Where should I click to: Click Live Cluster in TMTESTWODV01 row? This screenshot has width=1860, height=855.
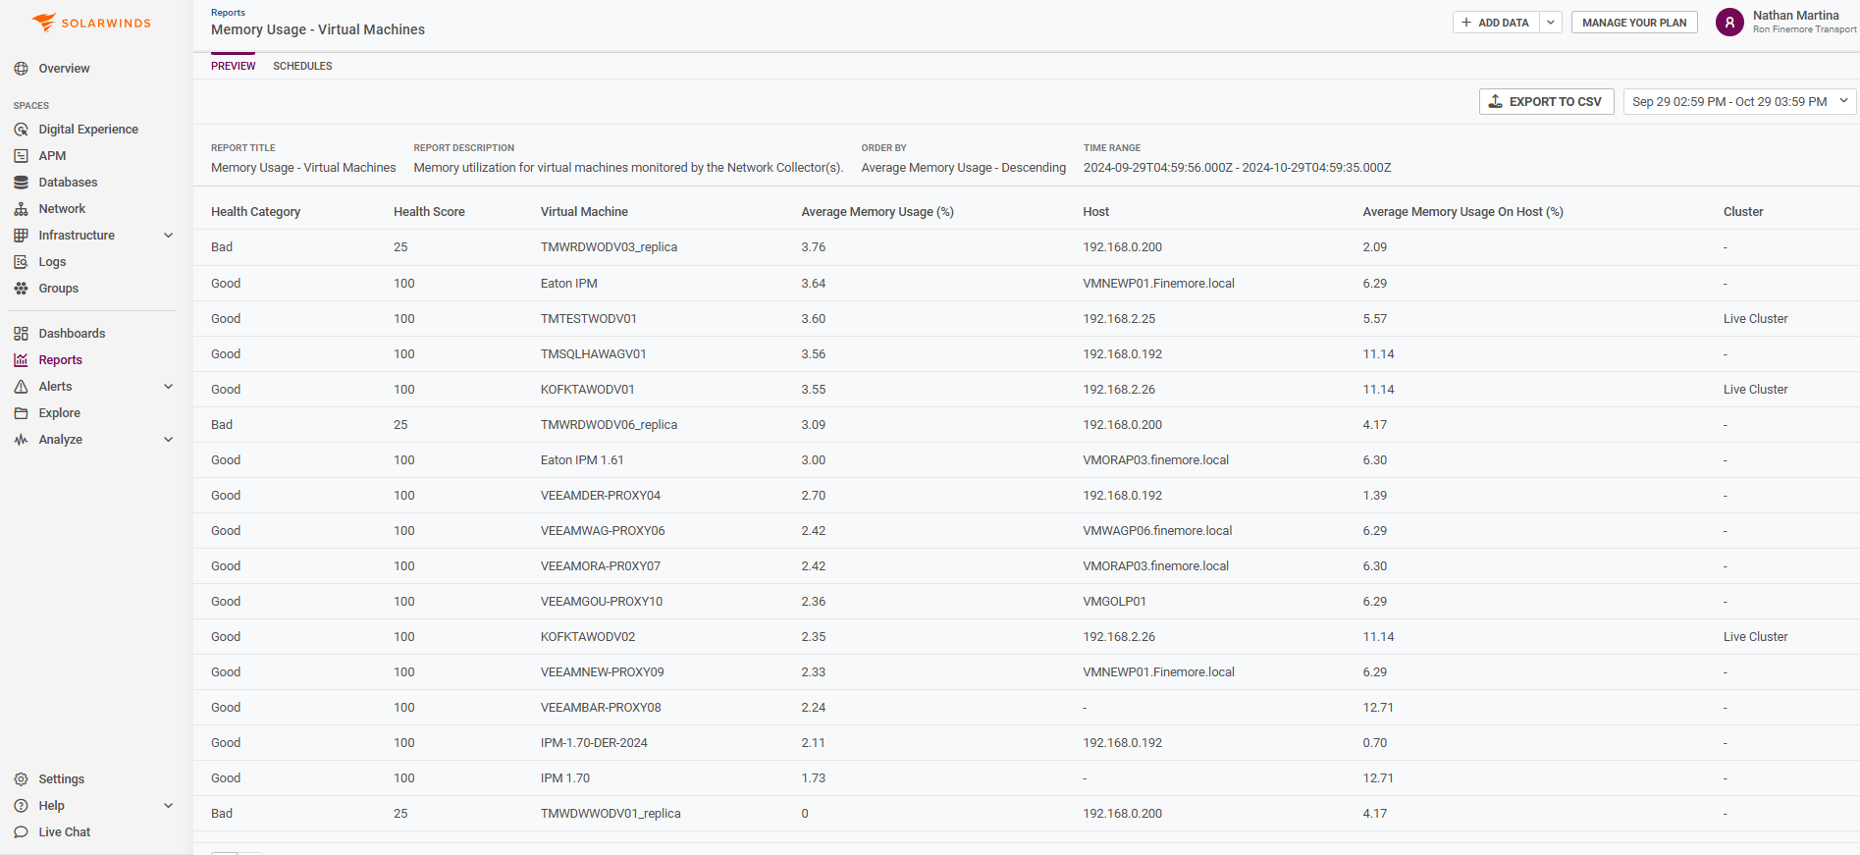pyautogui.click(x=1755, y=319)
